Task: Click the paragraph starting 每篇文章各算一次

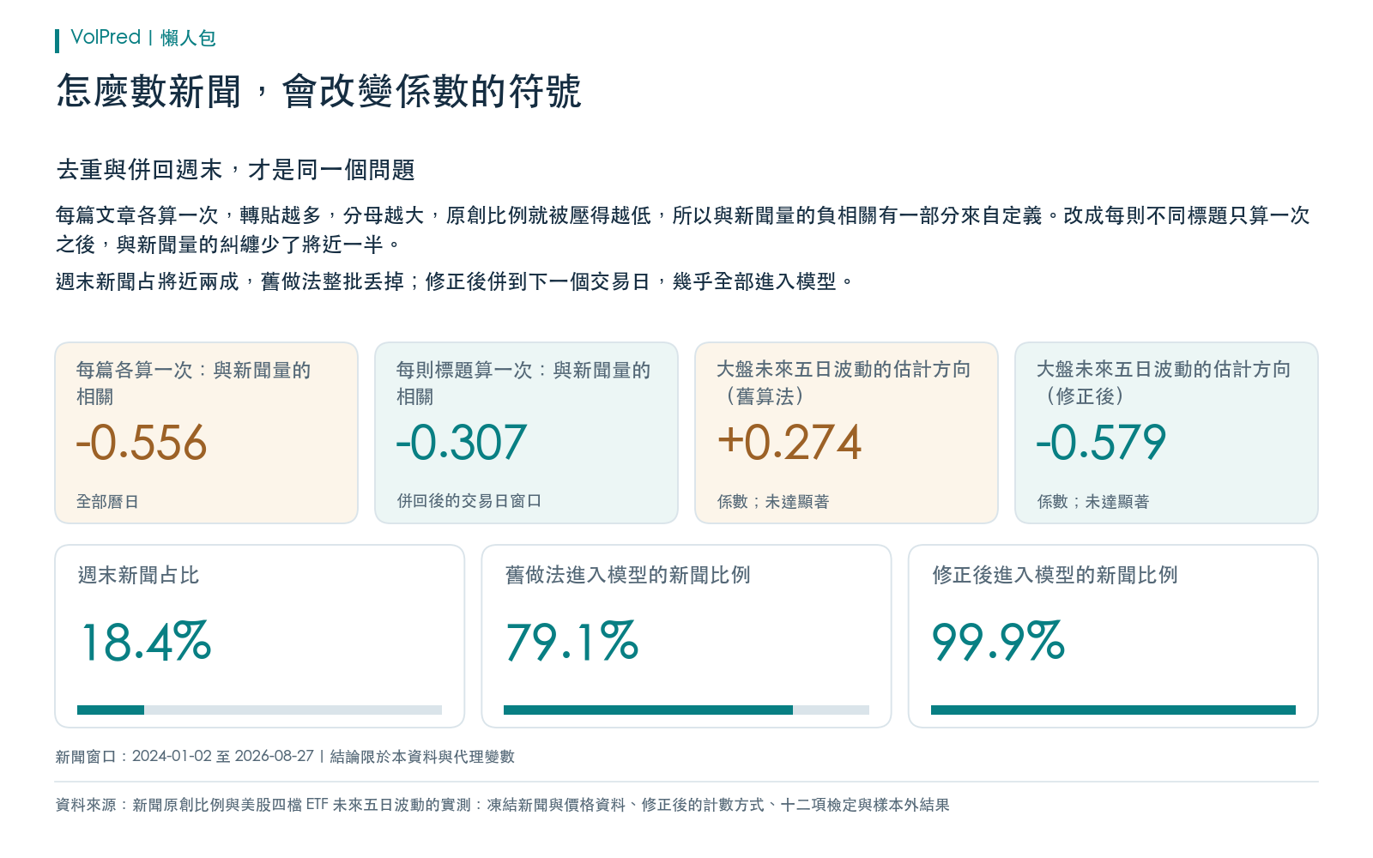Action: (x=683, y=229)
